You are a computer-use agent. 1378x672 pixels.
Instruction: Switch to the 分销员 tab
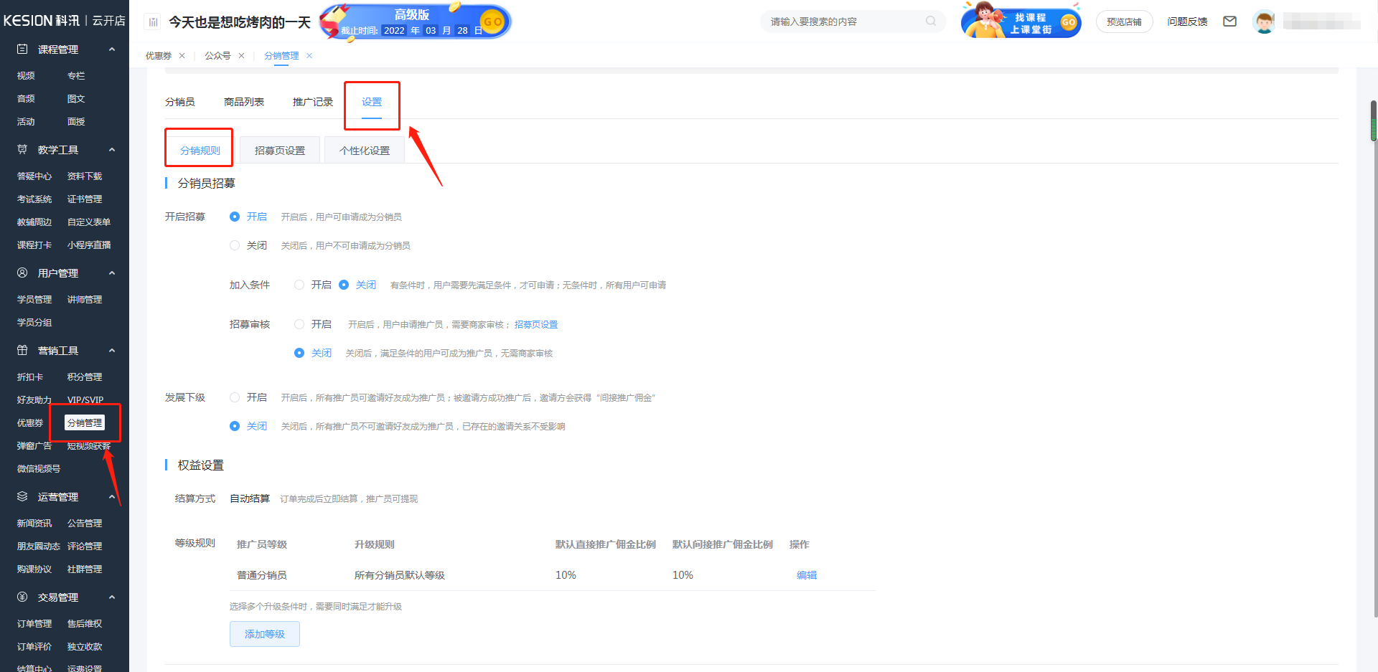coord(180,102)
